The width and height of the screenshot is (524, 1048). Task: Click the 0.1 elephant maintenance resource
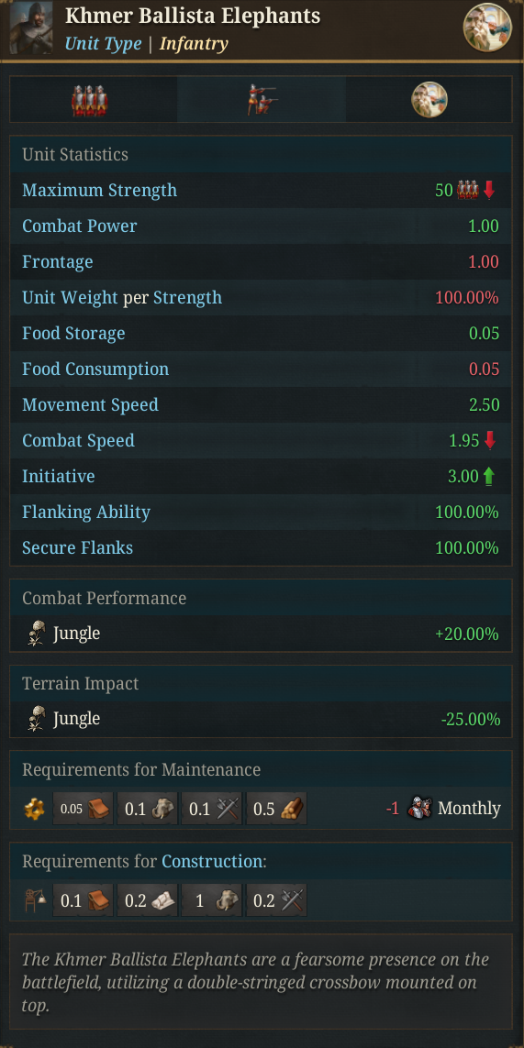point(147,809)
